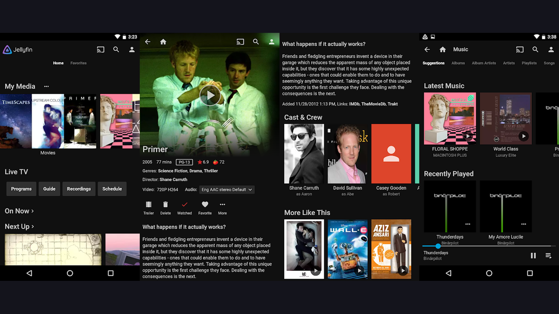Go back from Music screen

[x=427, y=49]
